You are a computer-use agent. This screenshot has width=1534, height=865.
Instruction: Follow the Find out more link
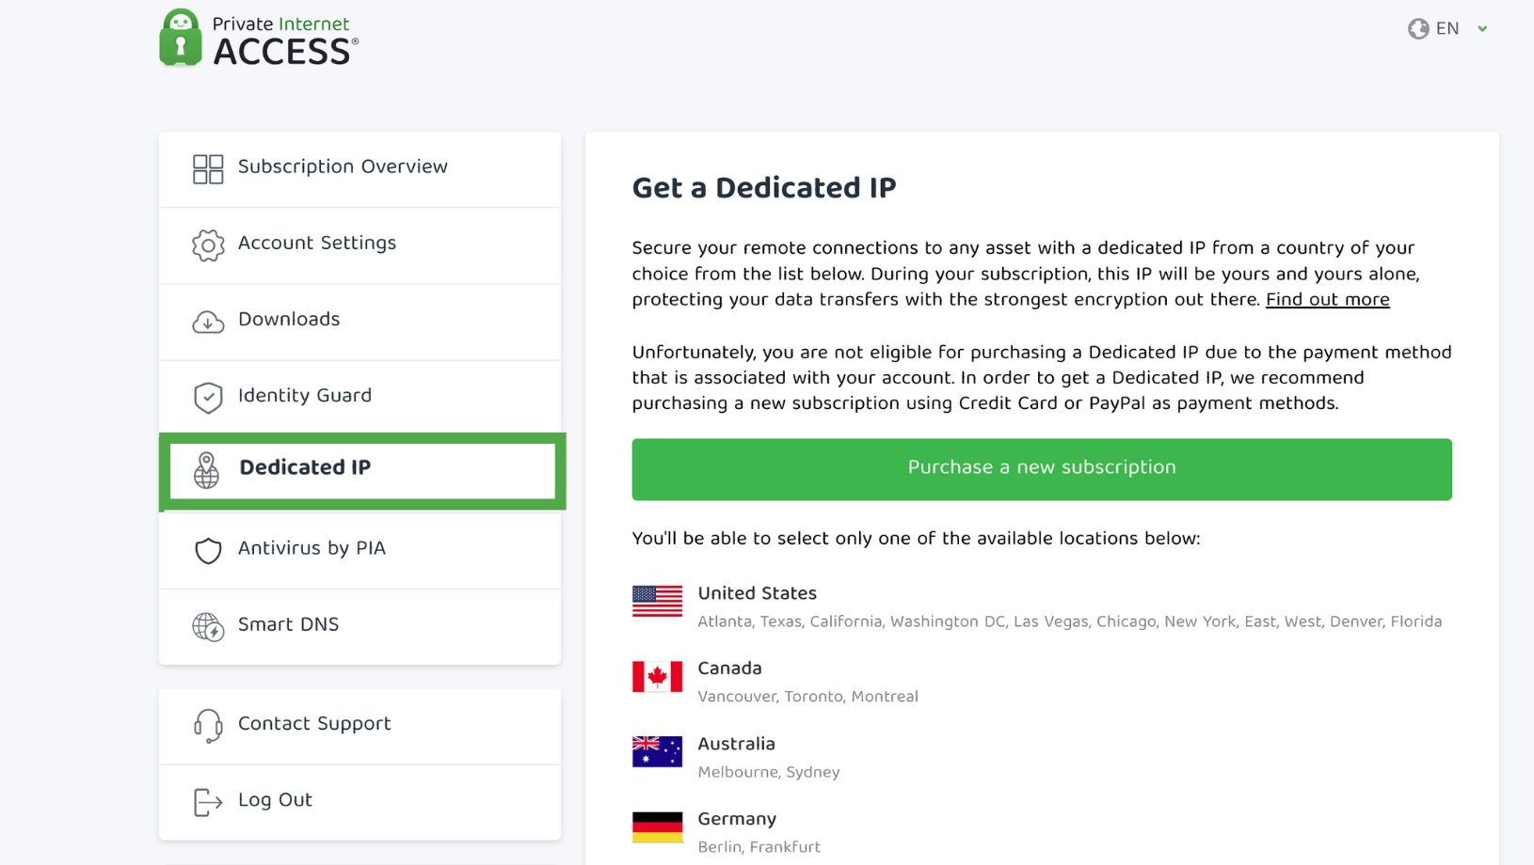(1327, 300)
